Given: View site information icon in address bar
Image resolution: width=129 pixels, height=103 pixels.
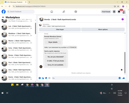Looking at the screenshot, I should pyautogui.click(x=14, y=6).
